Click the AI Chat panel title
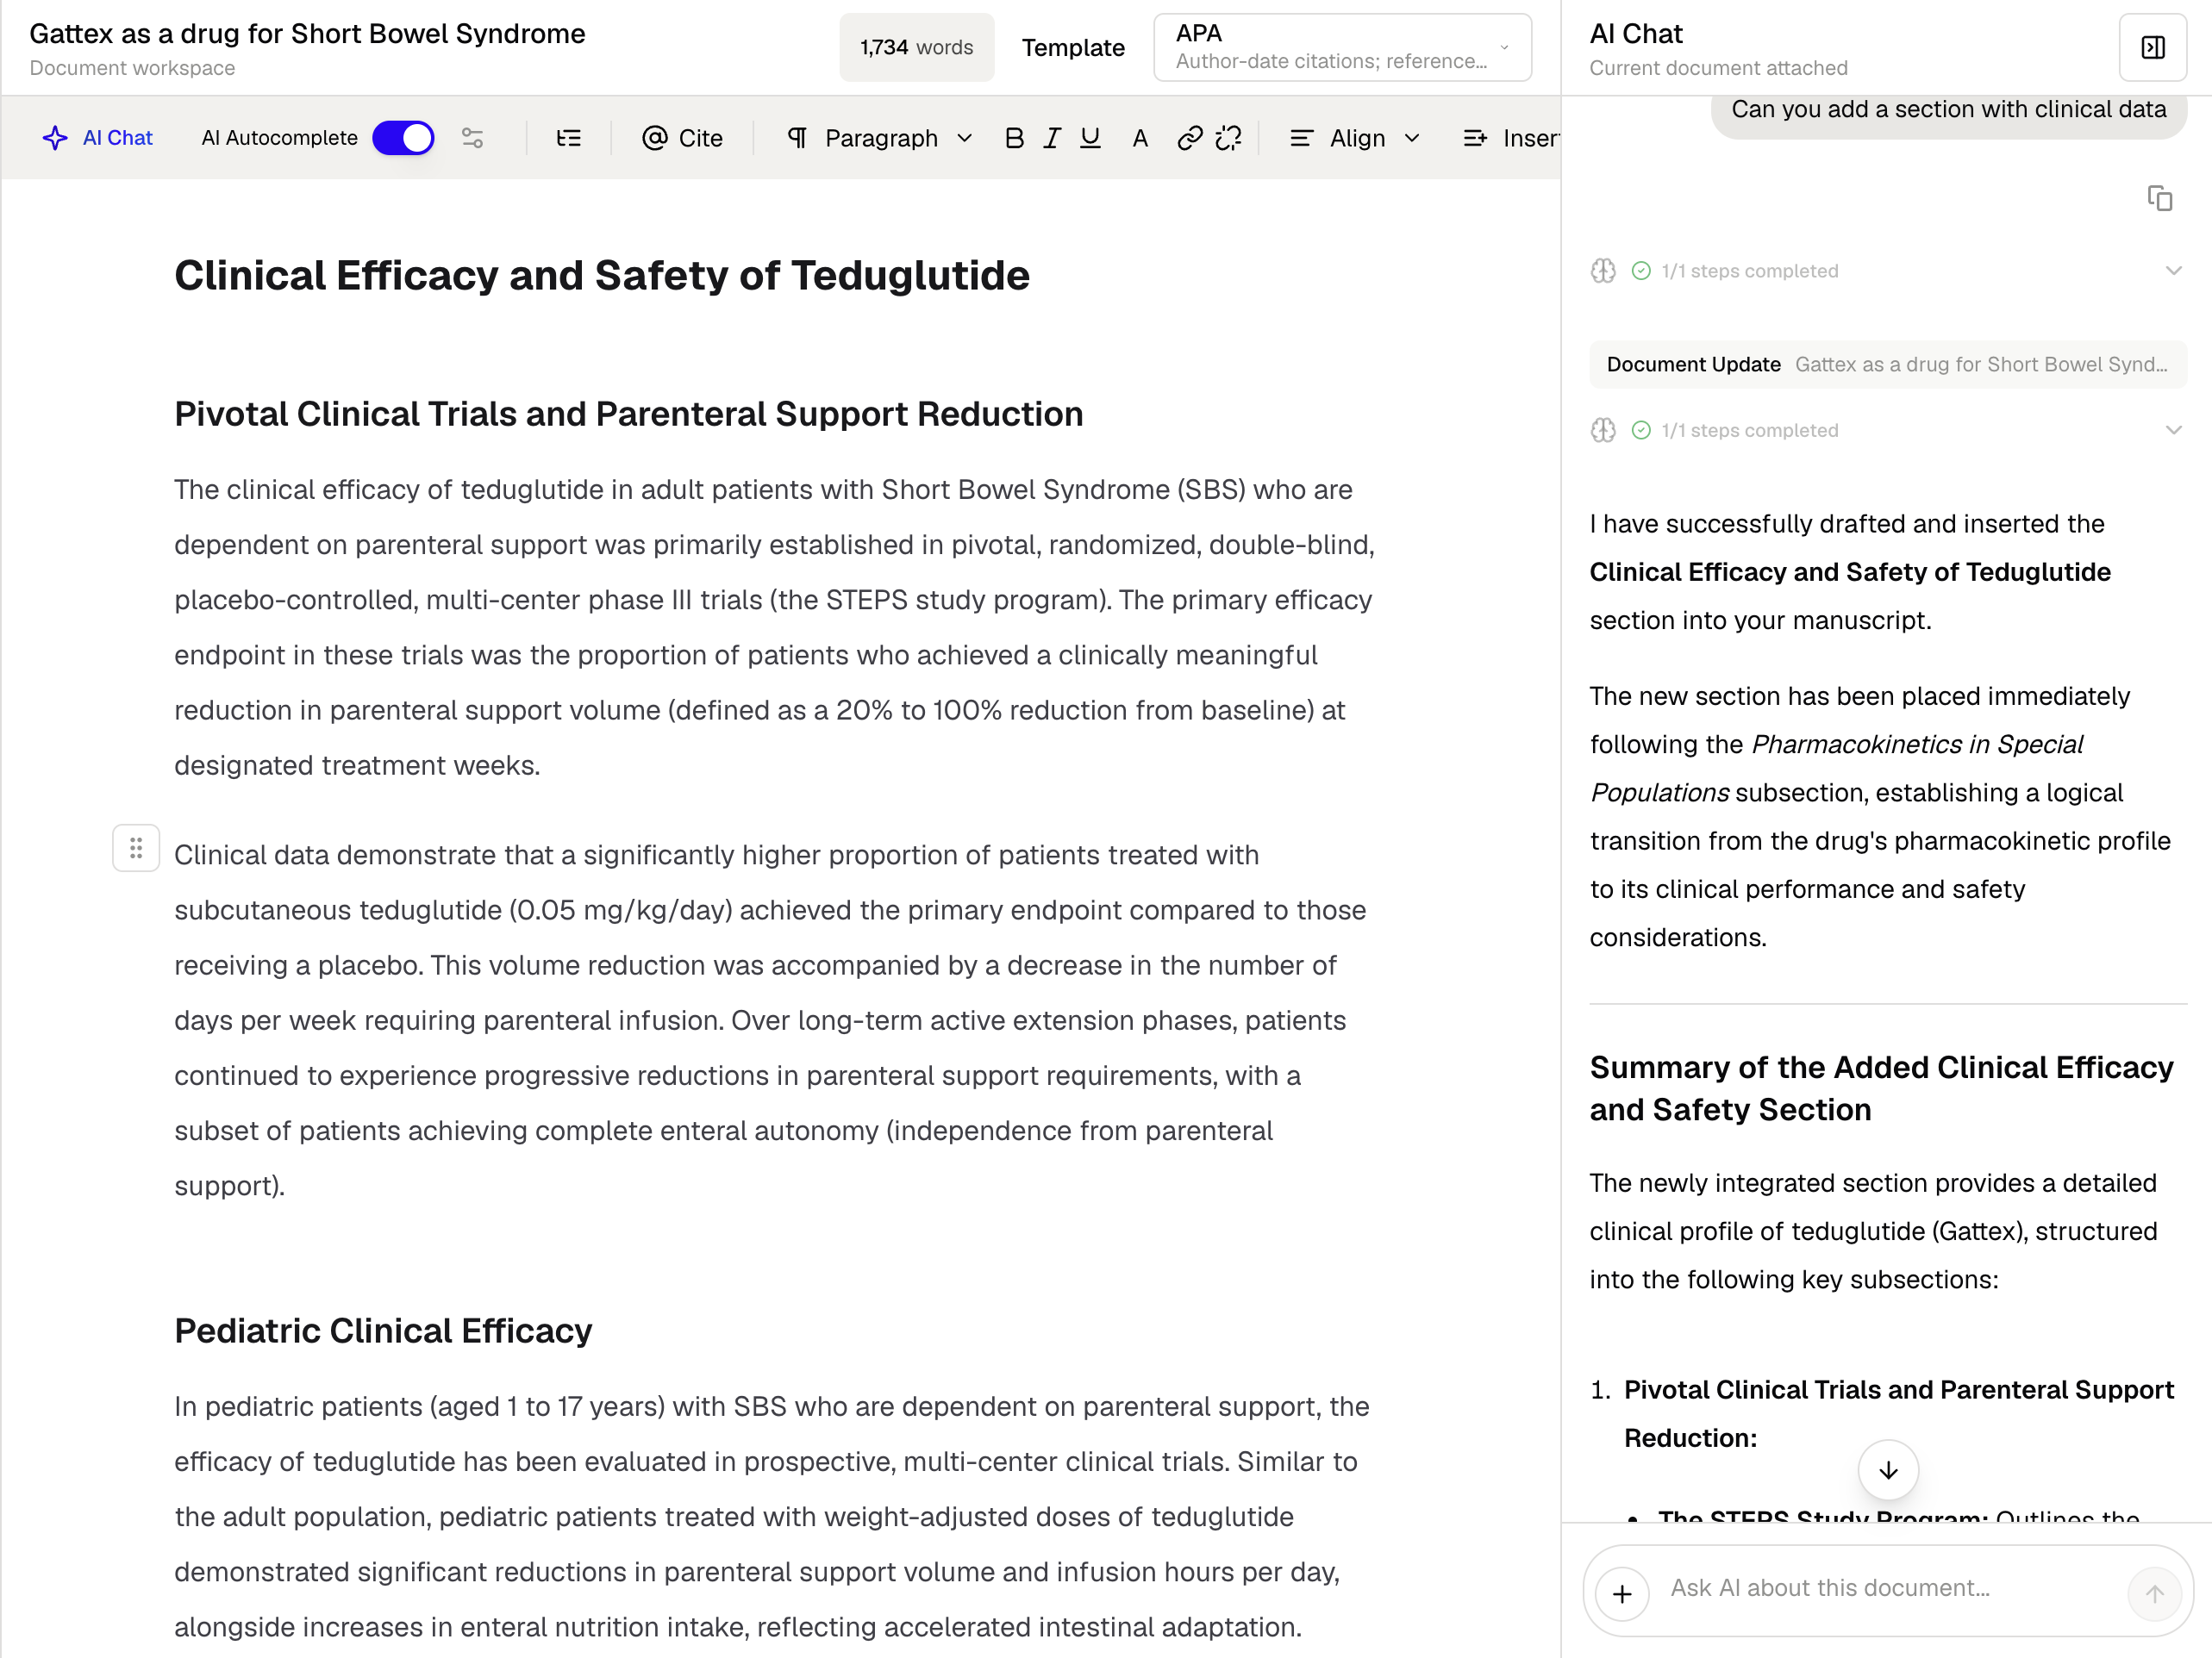This screenshot has width=2212, height=1658. (x=1636, y=34)
